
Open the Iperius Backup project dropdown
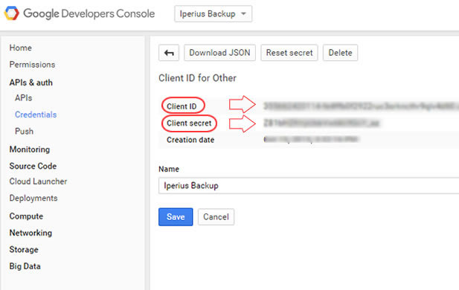213,13
